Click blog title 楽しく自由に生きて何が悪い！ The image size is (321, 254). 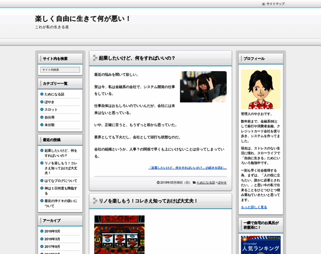[x=83, y=19]
